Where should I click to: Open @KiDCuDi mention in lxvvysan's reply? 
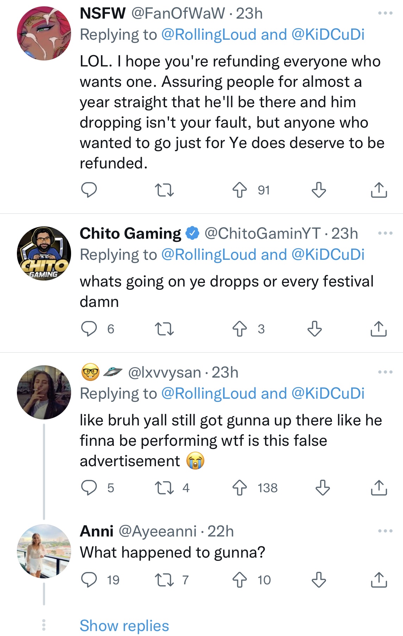(328, 394)
